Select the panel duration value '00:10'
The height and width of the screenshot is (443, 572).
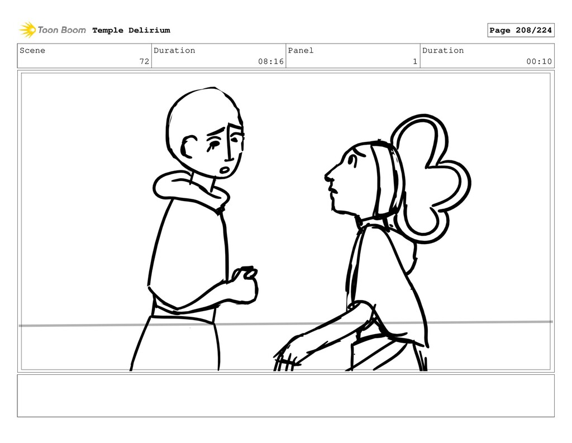tap(539, 61)
